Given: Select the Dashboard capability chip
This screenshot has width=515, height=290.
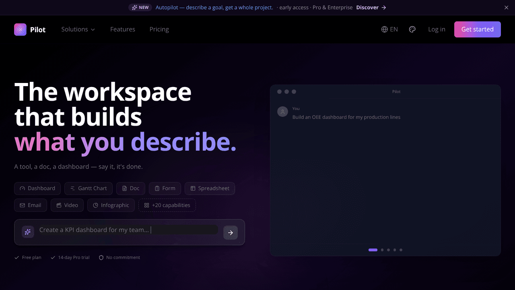Looking at the screenshot, I should coord(37,188).
